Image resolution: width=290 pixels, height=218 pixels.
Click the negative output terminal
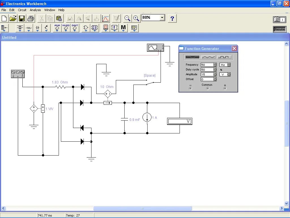190,89
